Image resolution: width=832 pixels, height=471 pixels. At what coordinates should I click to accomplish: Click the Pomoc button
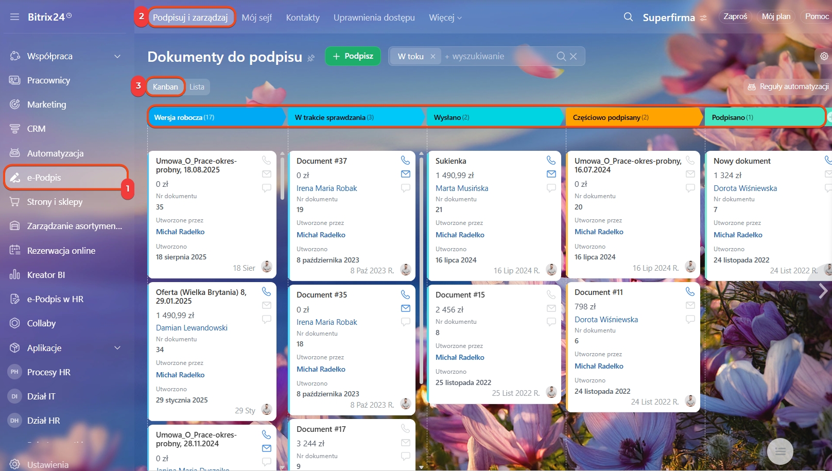tap(817, 16)
